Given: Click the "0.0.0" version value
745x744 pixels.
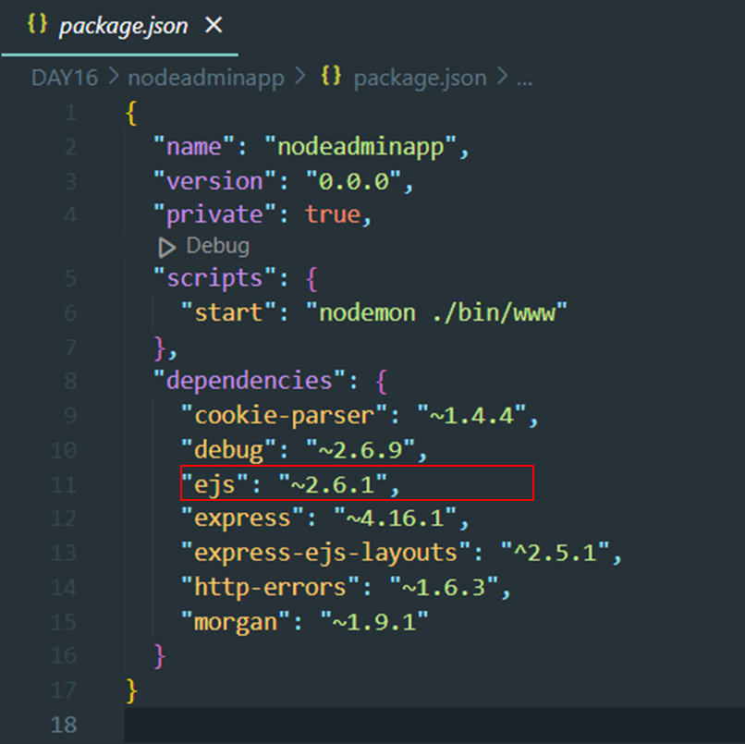Looking at the screenshot, I should pyautogui.click(x=354, y=181).
